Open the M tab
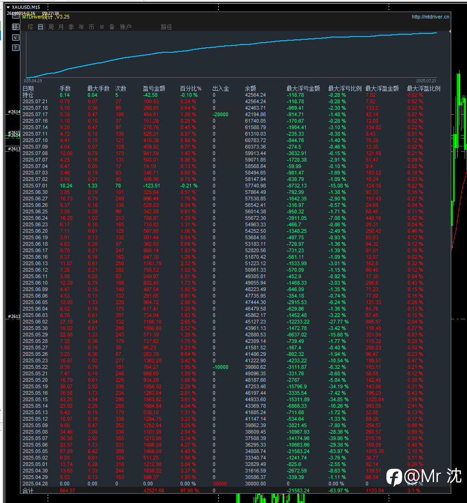This screenshot has height=503, width=467. click(x=102, y=27)
